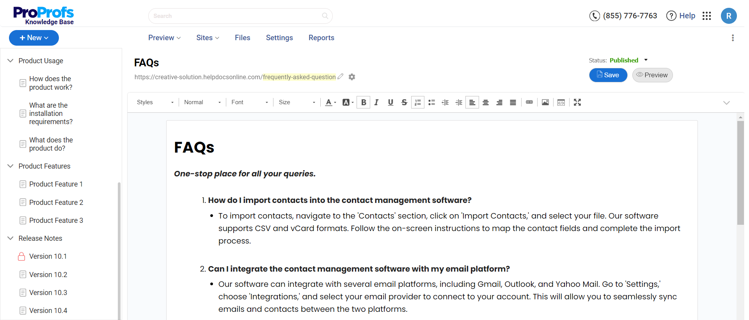This screenshot has width=749, height=320.
Task: Click the ProProfs Knowledge Base logo
Action: [43, 16]
